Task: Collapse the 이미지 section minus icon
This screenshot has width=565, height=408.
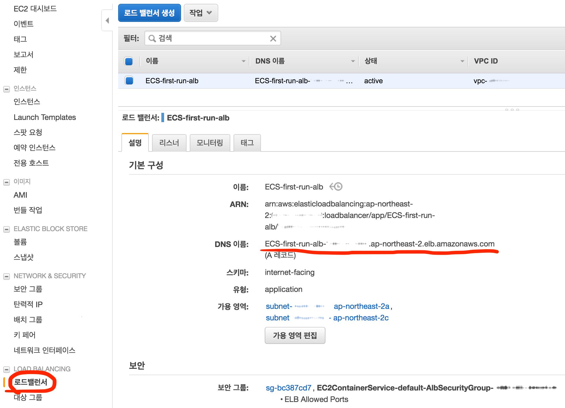Action: point(7,182)
